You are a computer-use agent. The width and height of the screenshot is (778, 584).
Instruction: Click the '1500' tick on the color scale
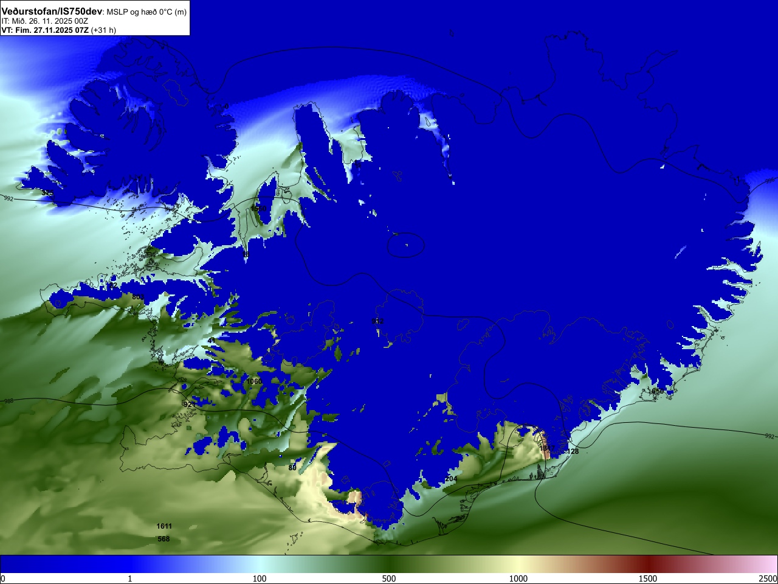coord(648,579)
